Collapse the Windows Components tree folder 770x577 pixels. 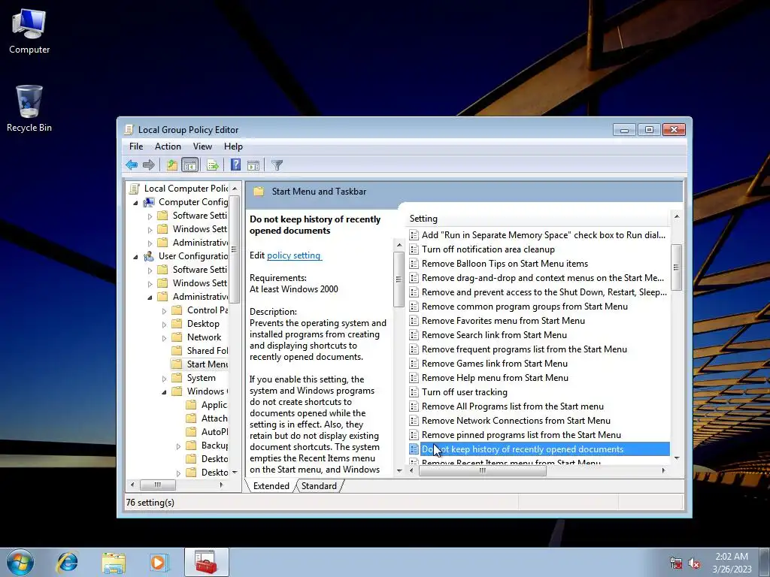(164, 392)
